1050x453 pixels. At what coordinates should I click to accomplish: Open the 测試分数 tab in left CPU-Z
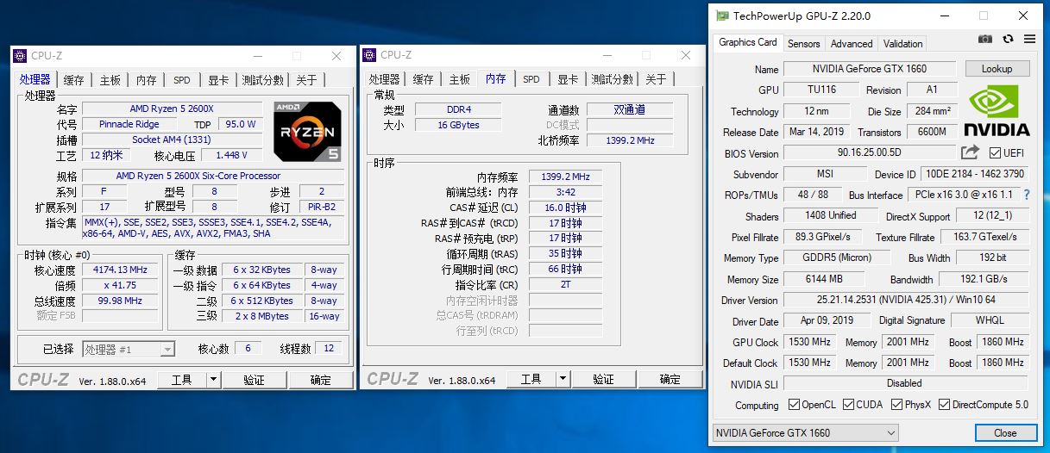(262, 80)
